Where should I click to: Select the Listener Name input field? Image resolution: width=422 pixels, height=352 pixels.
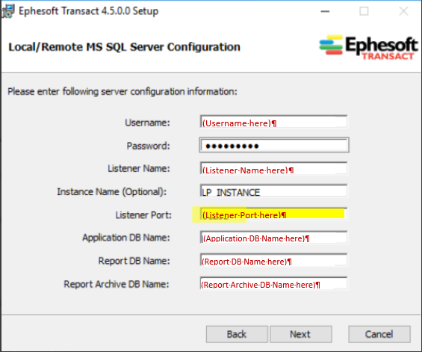(273, 169)
